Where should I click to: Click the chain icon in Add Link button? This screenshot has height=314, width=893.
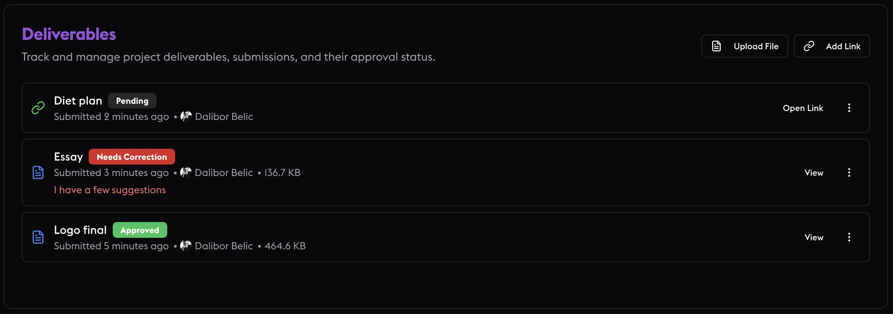[x=809, y=46]
